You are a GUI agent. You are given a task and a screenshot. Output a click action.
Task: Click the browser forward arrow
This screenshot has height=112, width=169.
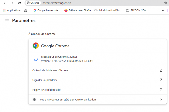12,3
